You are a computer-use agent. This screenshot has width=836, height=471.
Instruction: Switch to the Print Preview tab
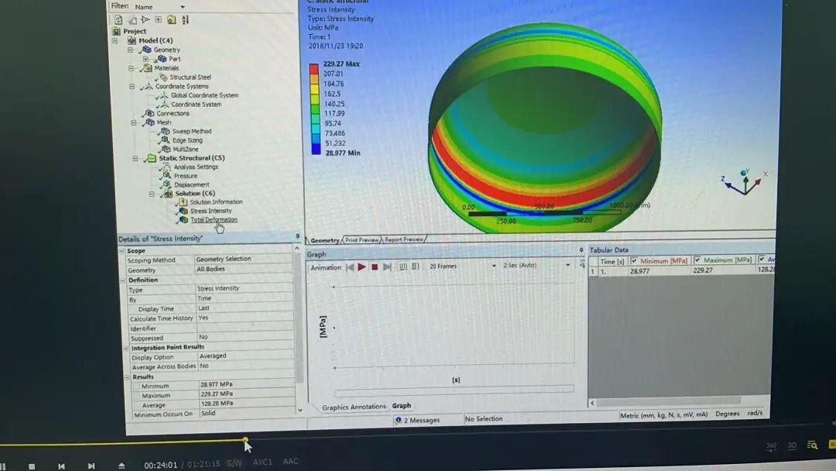coord(361,240)
